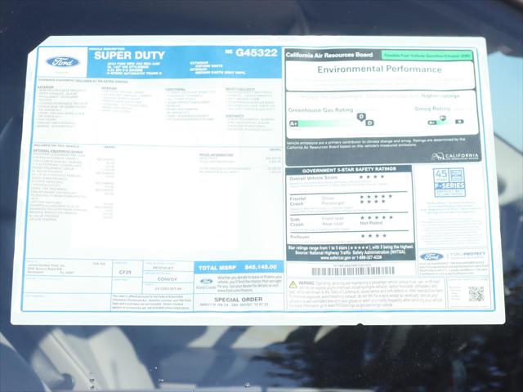The image size is (523, 392).
Task: Click the yellow warning triangle icon
Action: click(x=293, y=284)
